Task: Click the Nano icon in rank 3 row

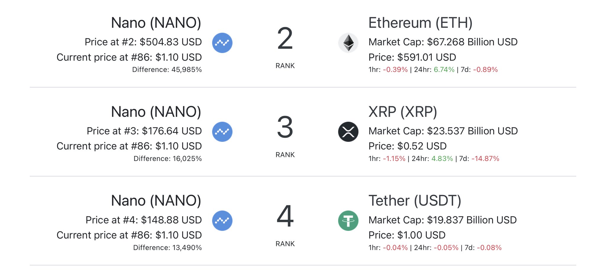Action: click(x=222, y=132)
